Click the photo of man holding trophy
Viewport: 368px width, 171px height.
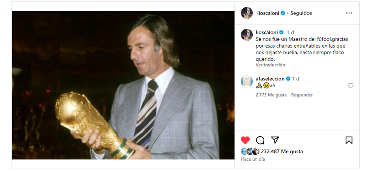pyautogui.click(x=123, y=85)
